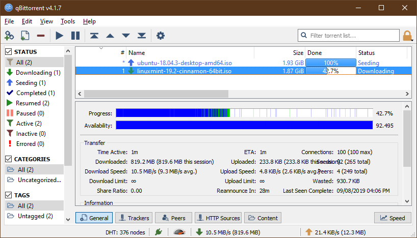This screenshot has width=417, height=238.
Task: Click the Speed button
Action: (x=393, y=218)
